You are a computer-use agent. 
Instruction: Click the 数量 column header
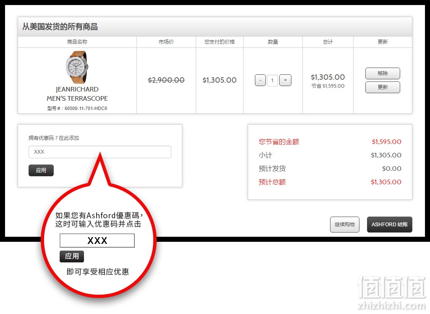[273, 42]
